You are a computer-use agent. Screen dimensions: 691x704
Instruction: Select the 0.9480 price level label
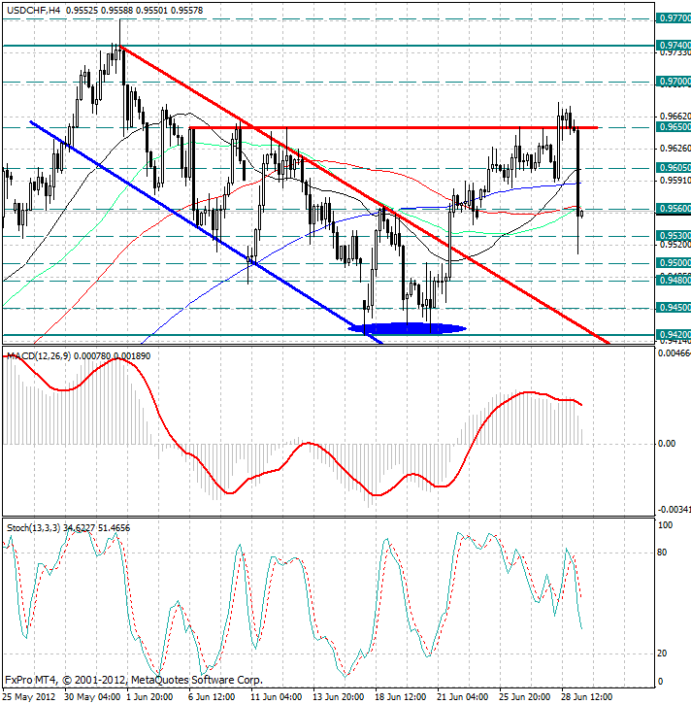click(674, 281)
